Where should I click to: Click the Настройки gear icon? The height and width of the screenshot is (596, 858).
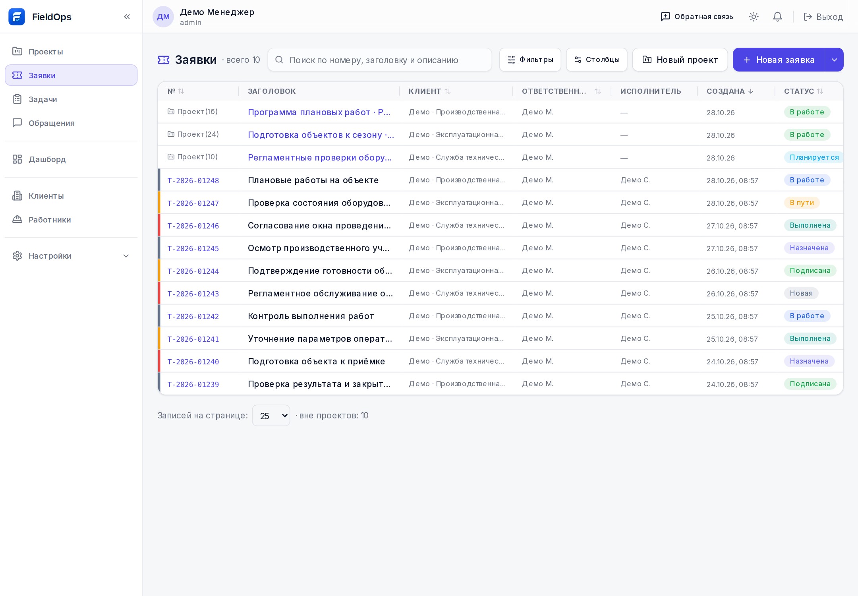[17, 256]
